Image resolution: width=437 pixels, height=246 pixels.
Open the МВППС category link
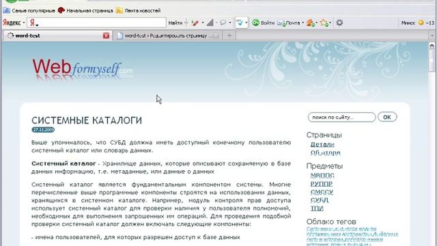[322, 176]
